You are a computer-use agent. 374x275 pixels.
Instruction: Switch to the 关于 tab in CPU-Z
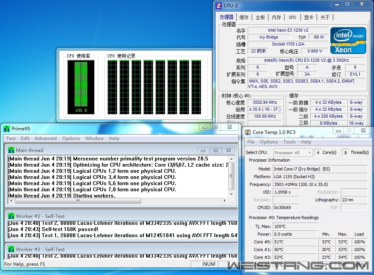pos(325,17)
